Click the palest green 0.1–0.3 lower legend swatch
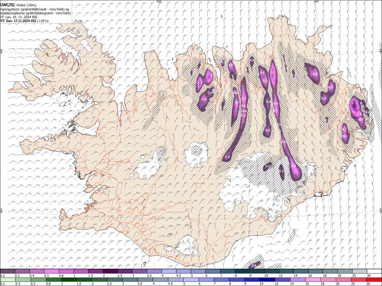The image size is (382, 286). [8, 279]
